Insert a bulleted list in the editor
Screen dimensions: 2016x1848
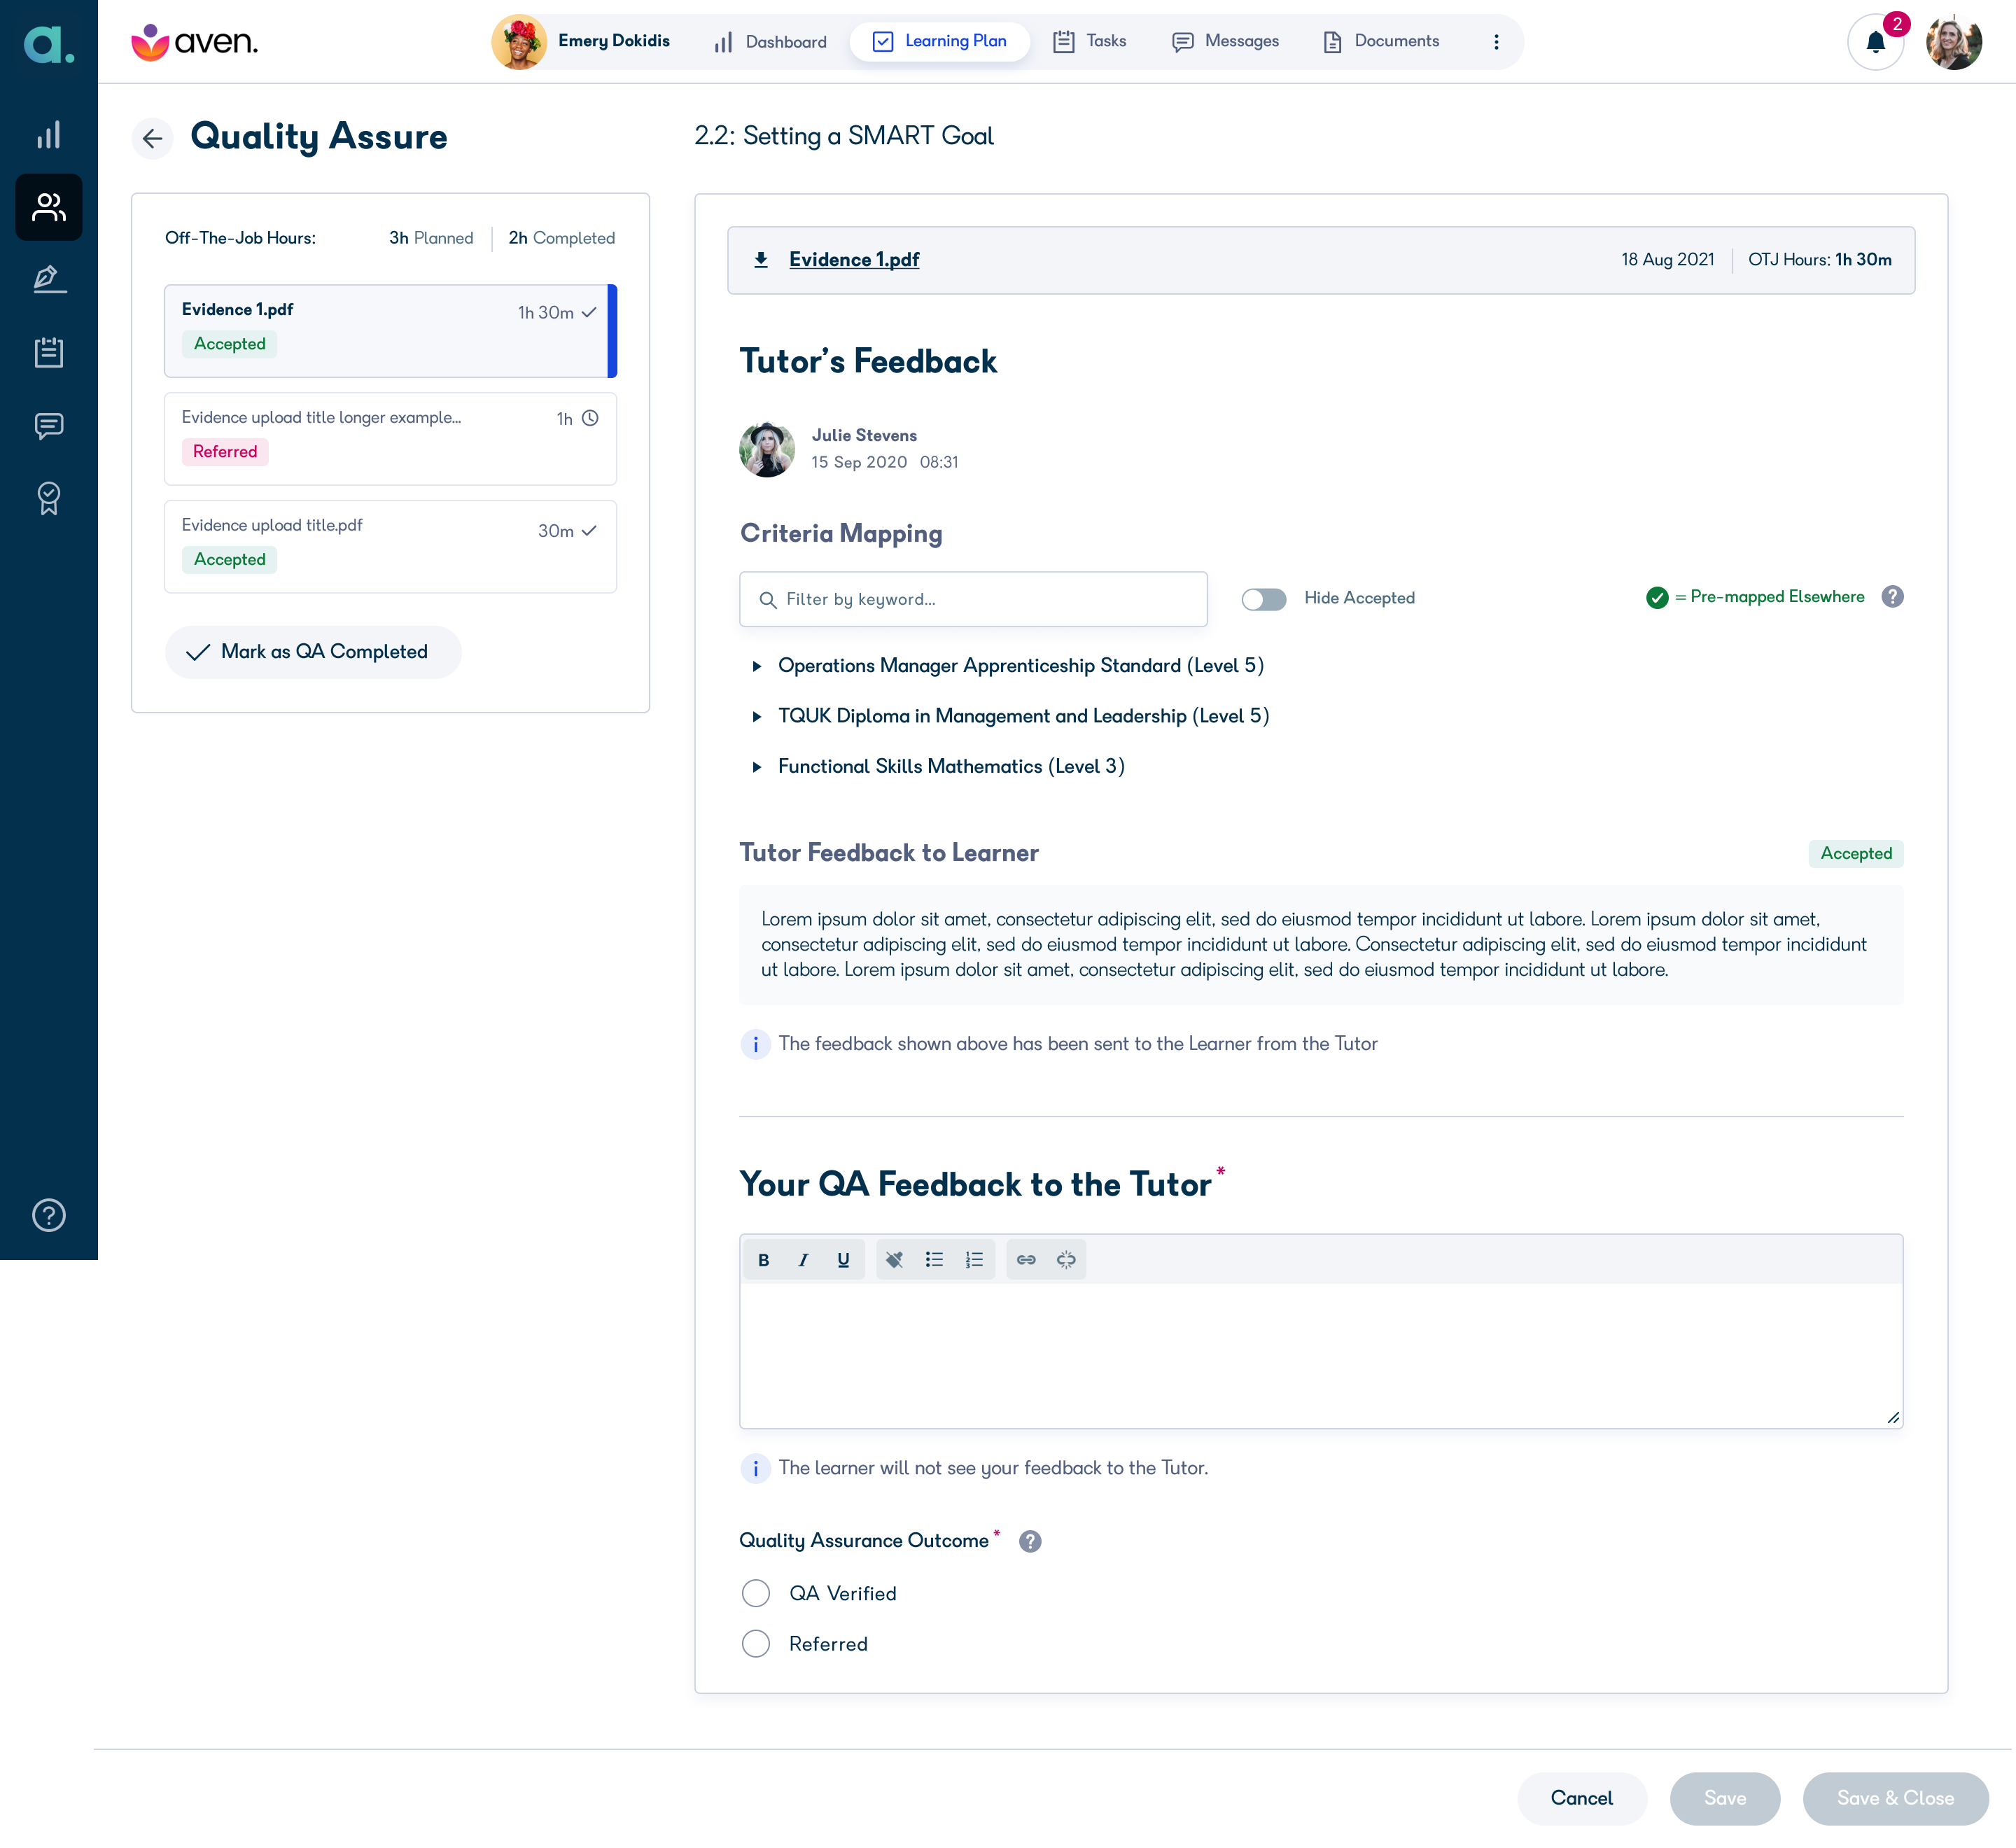click(934, 1260)
